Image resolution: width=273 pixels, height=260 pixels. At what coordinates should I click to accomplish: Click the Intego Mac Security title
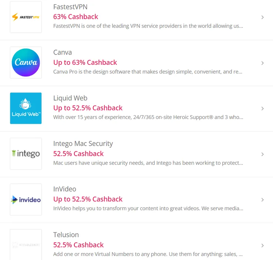coord(83,144)
